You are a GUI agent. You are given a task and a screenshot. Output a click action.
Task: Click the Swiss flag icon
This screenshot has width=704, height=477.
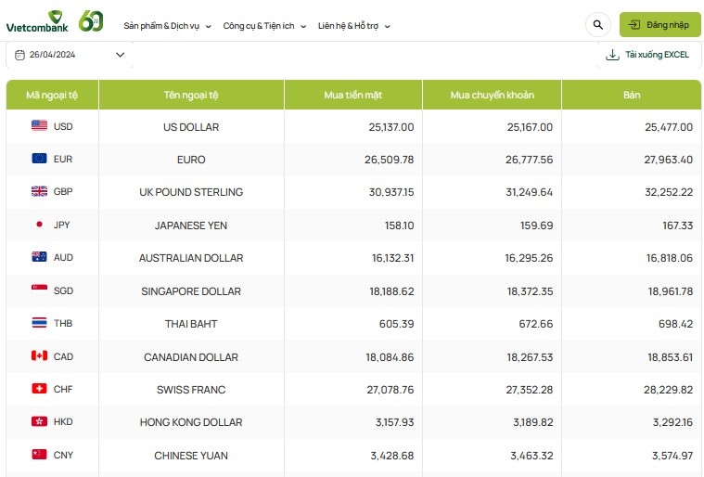tap(39, 389)
